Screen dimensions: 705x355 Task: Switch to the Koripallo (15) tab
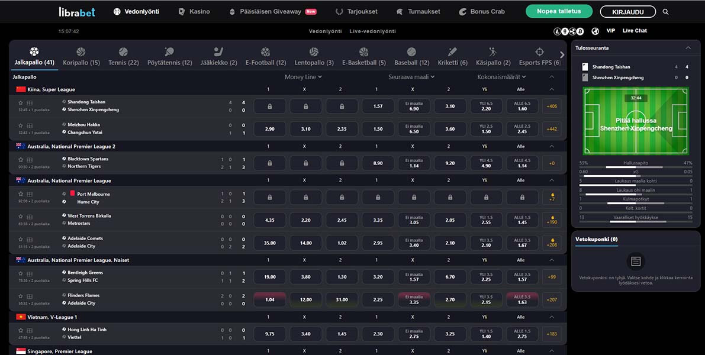point(81,56)
